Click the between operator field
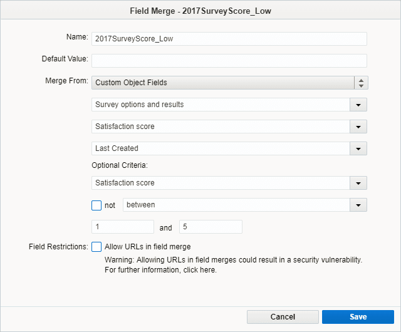This screenshot has width=401, height=332. [236, 205]
